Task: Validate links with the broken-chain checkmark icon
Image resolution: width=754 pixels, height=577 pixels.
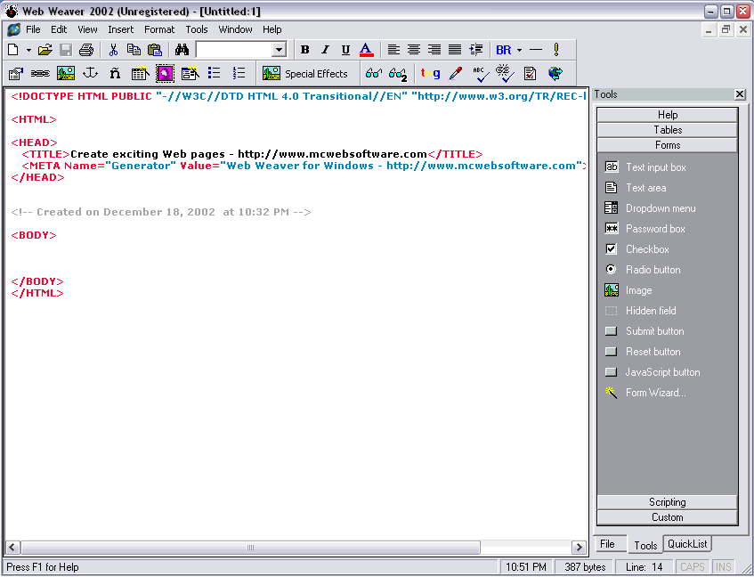Action: [x=505, y=73]
